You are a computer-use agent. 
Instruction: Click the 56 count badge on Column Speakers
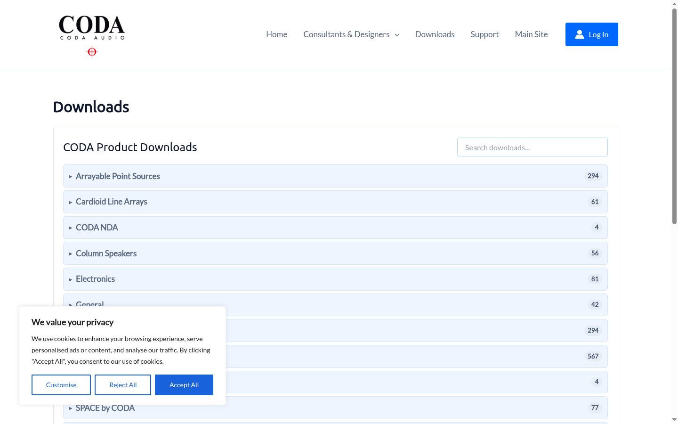tap(595, 253)
